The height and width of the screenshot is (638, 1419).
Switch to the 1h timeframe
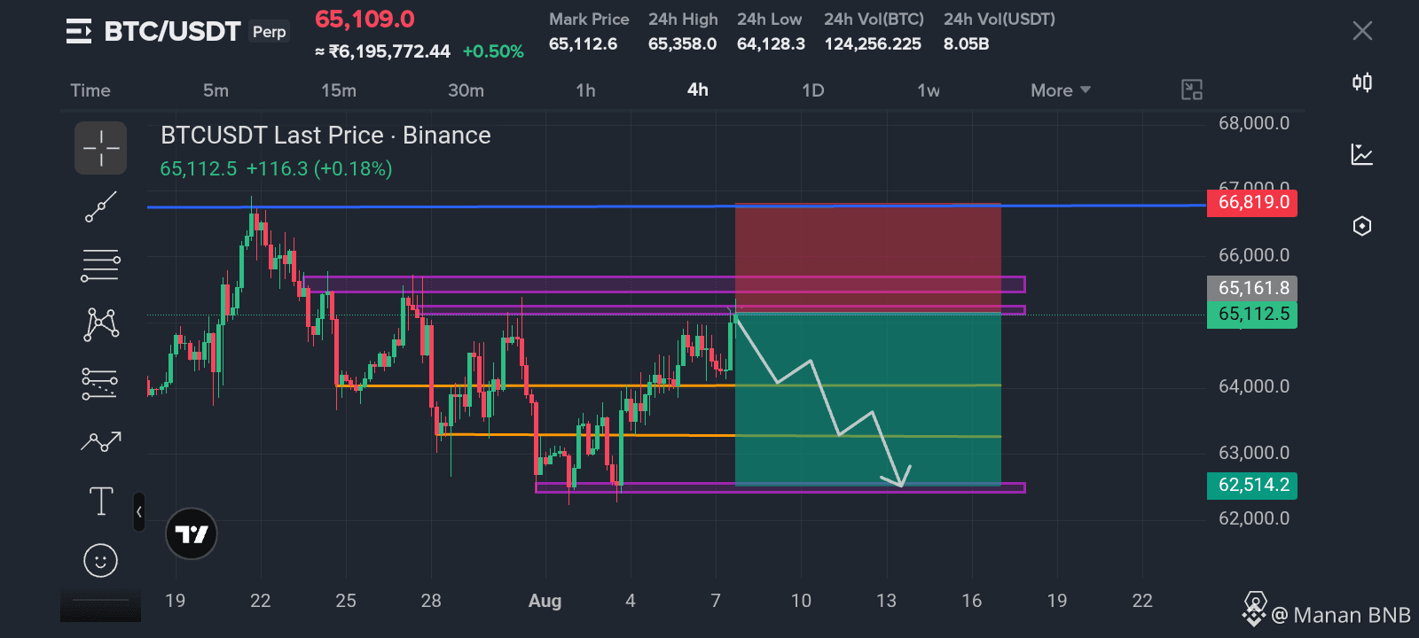pyautogui.click(x=585, y=90)
